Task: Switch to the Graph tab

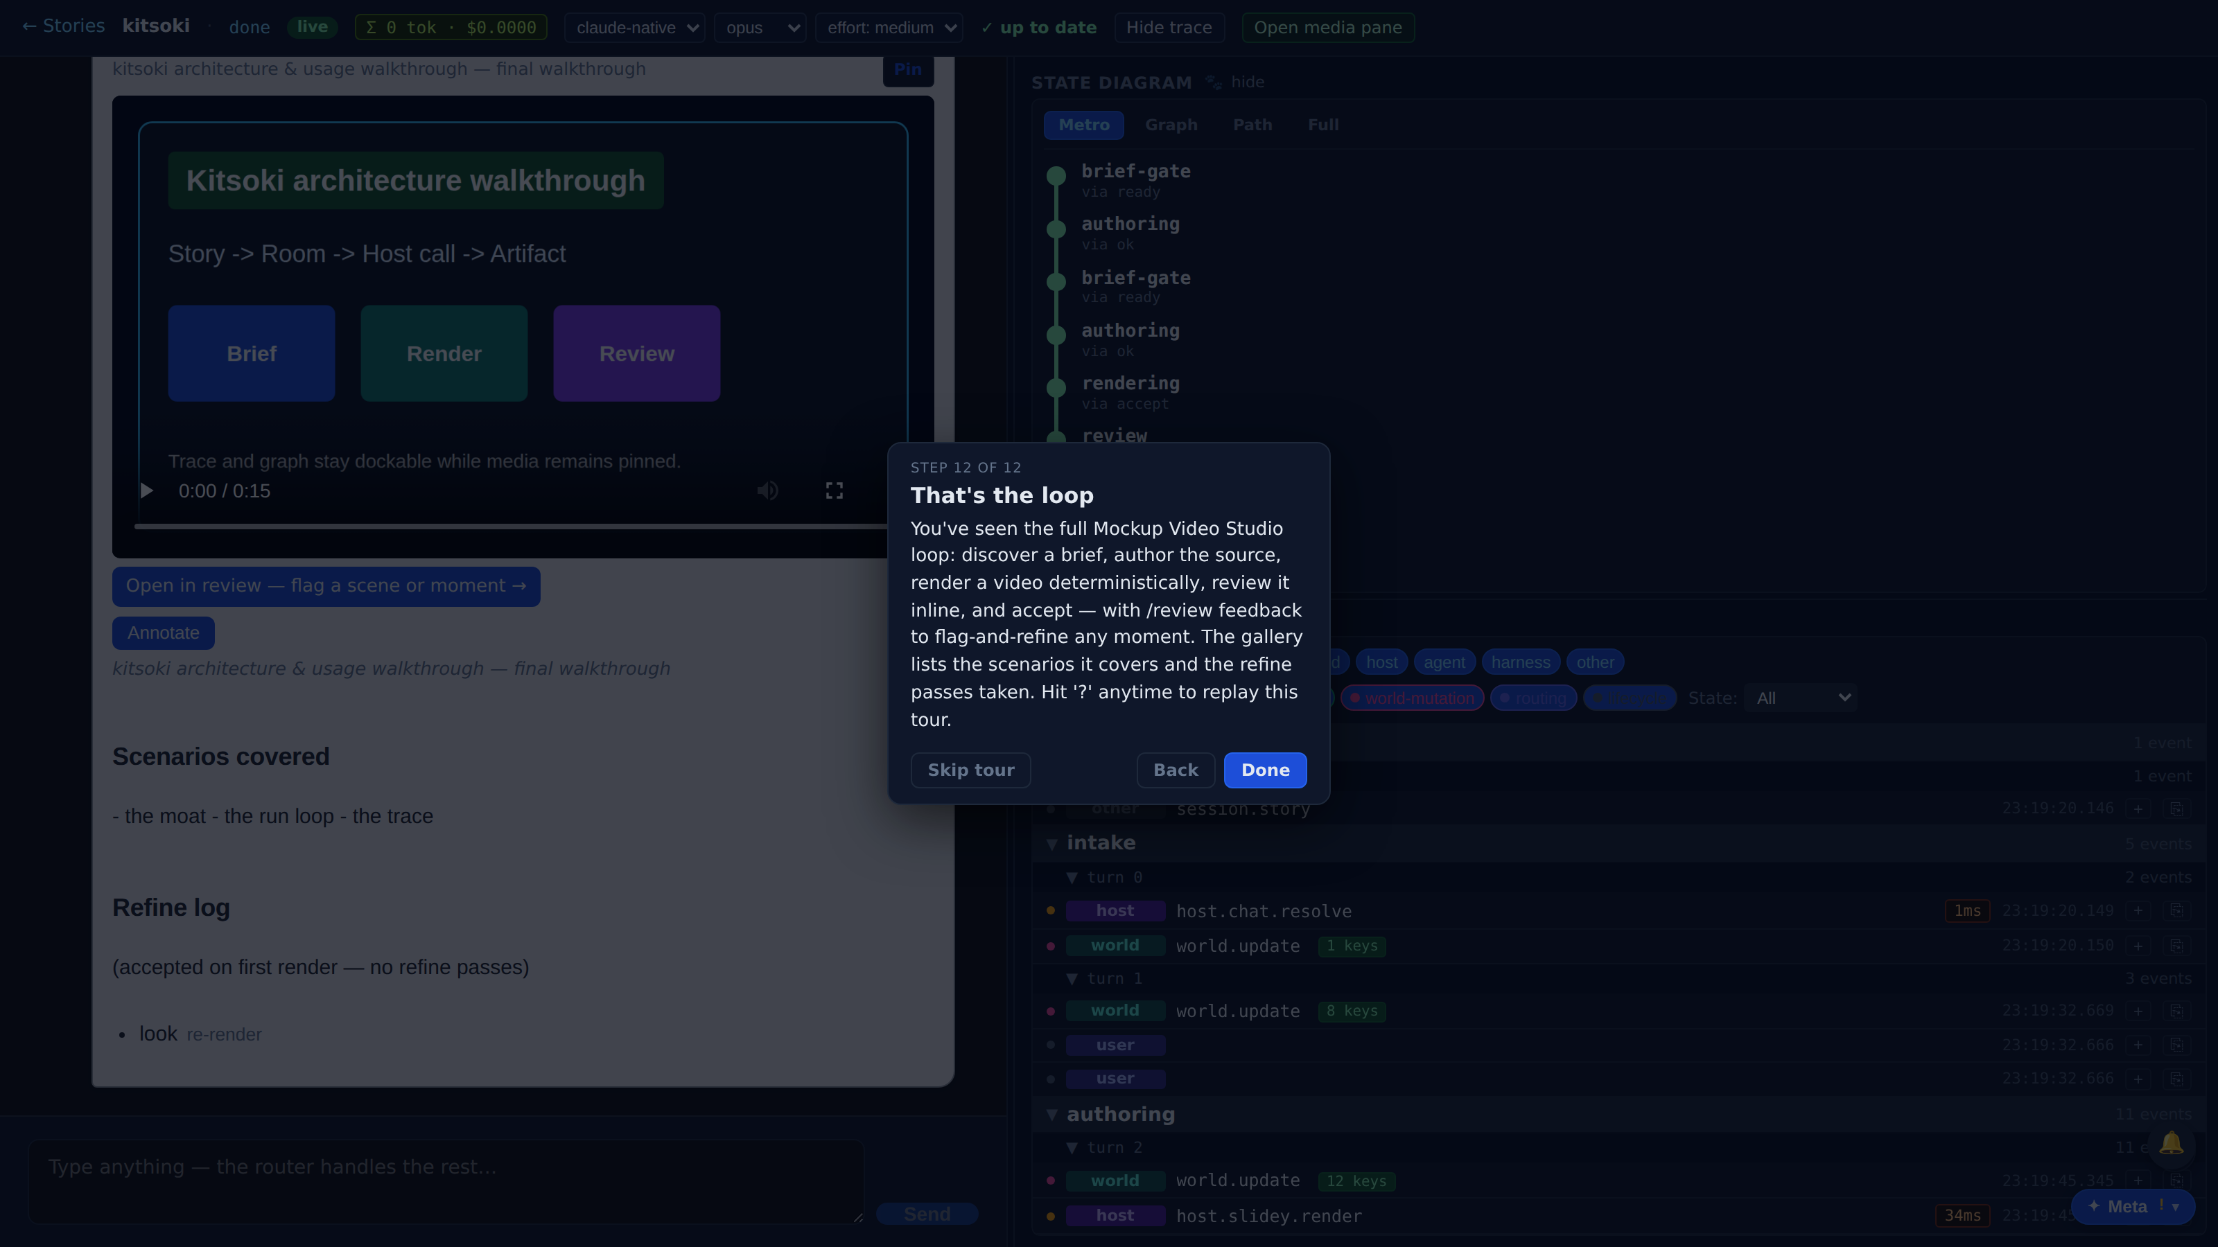Action: click(1171, 125)
